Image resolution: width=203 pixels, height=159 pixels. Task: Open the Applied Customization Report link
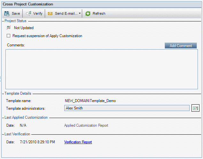tap(86, 125)
